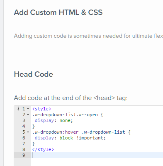
Task: Collapse the fold arrow on line 2
Action: coord(28,115)
